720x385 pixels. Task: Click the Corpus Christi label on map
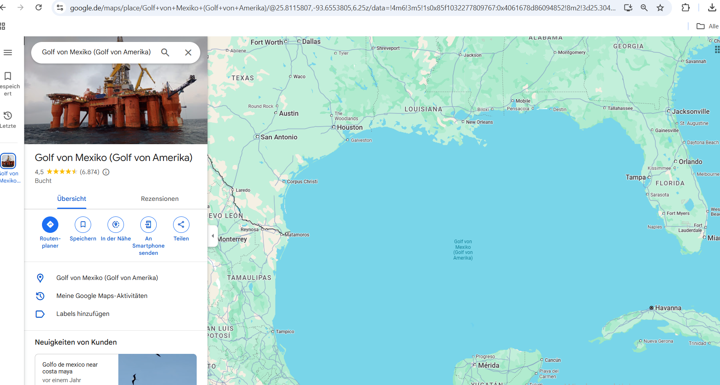click(302, 182)
